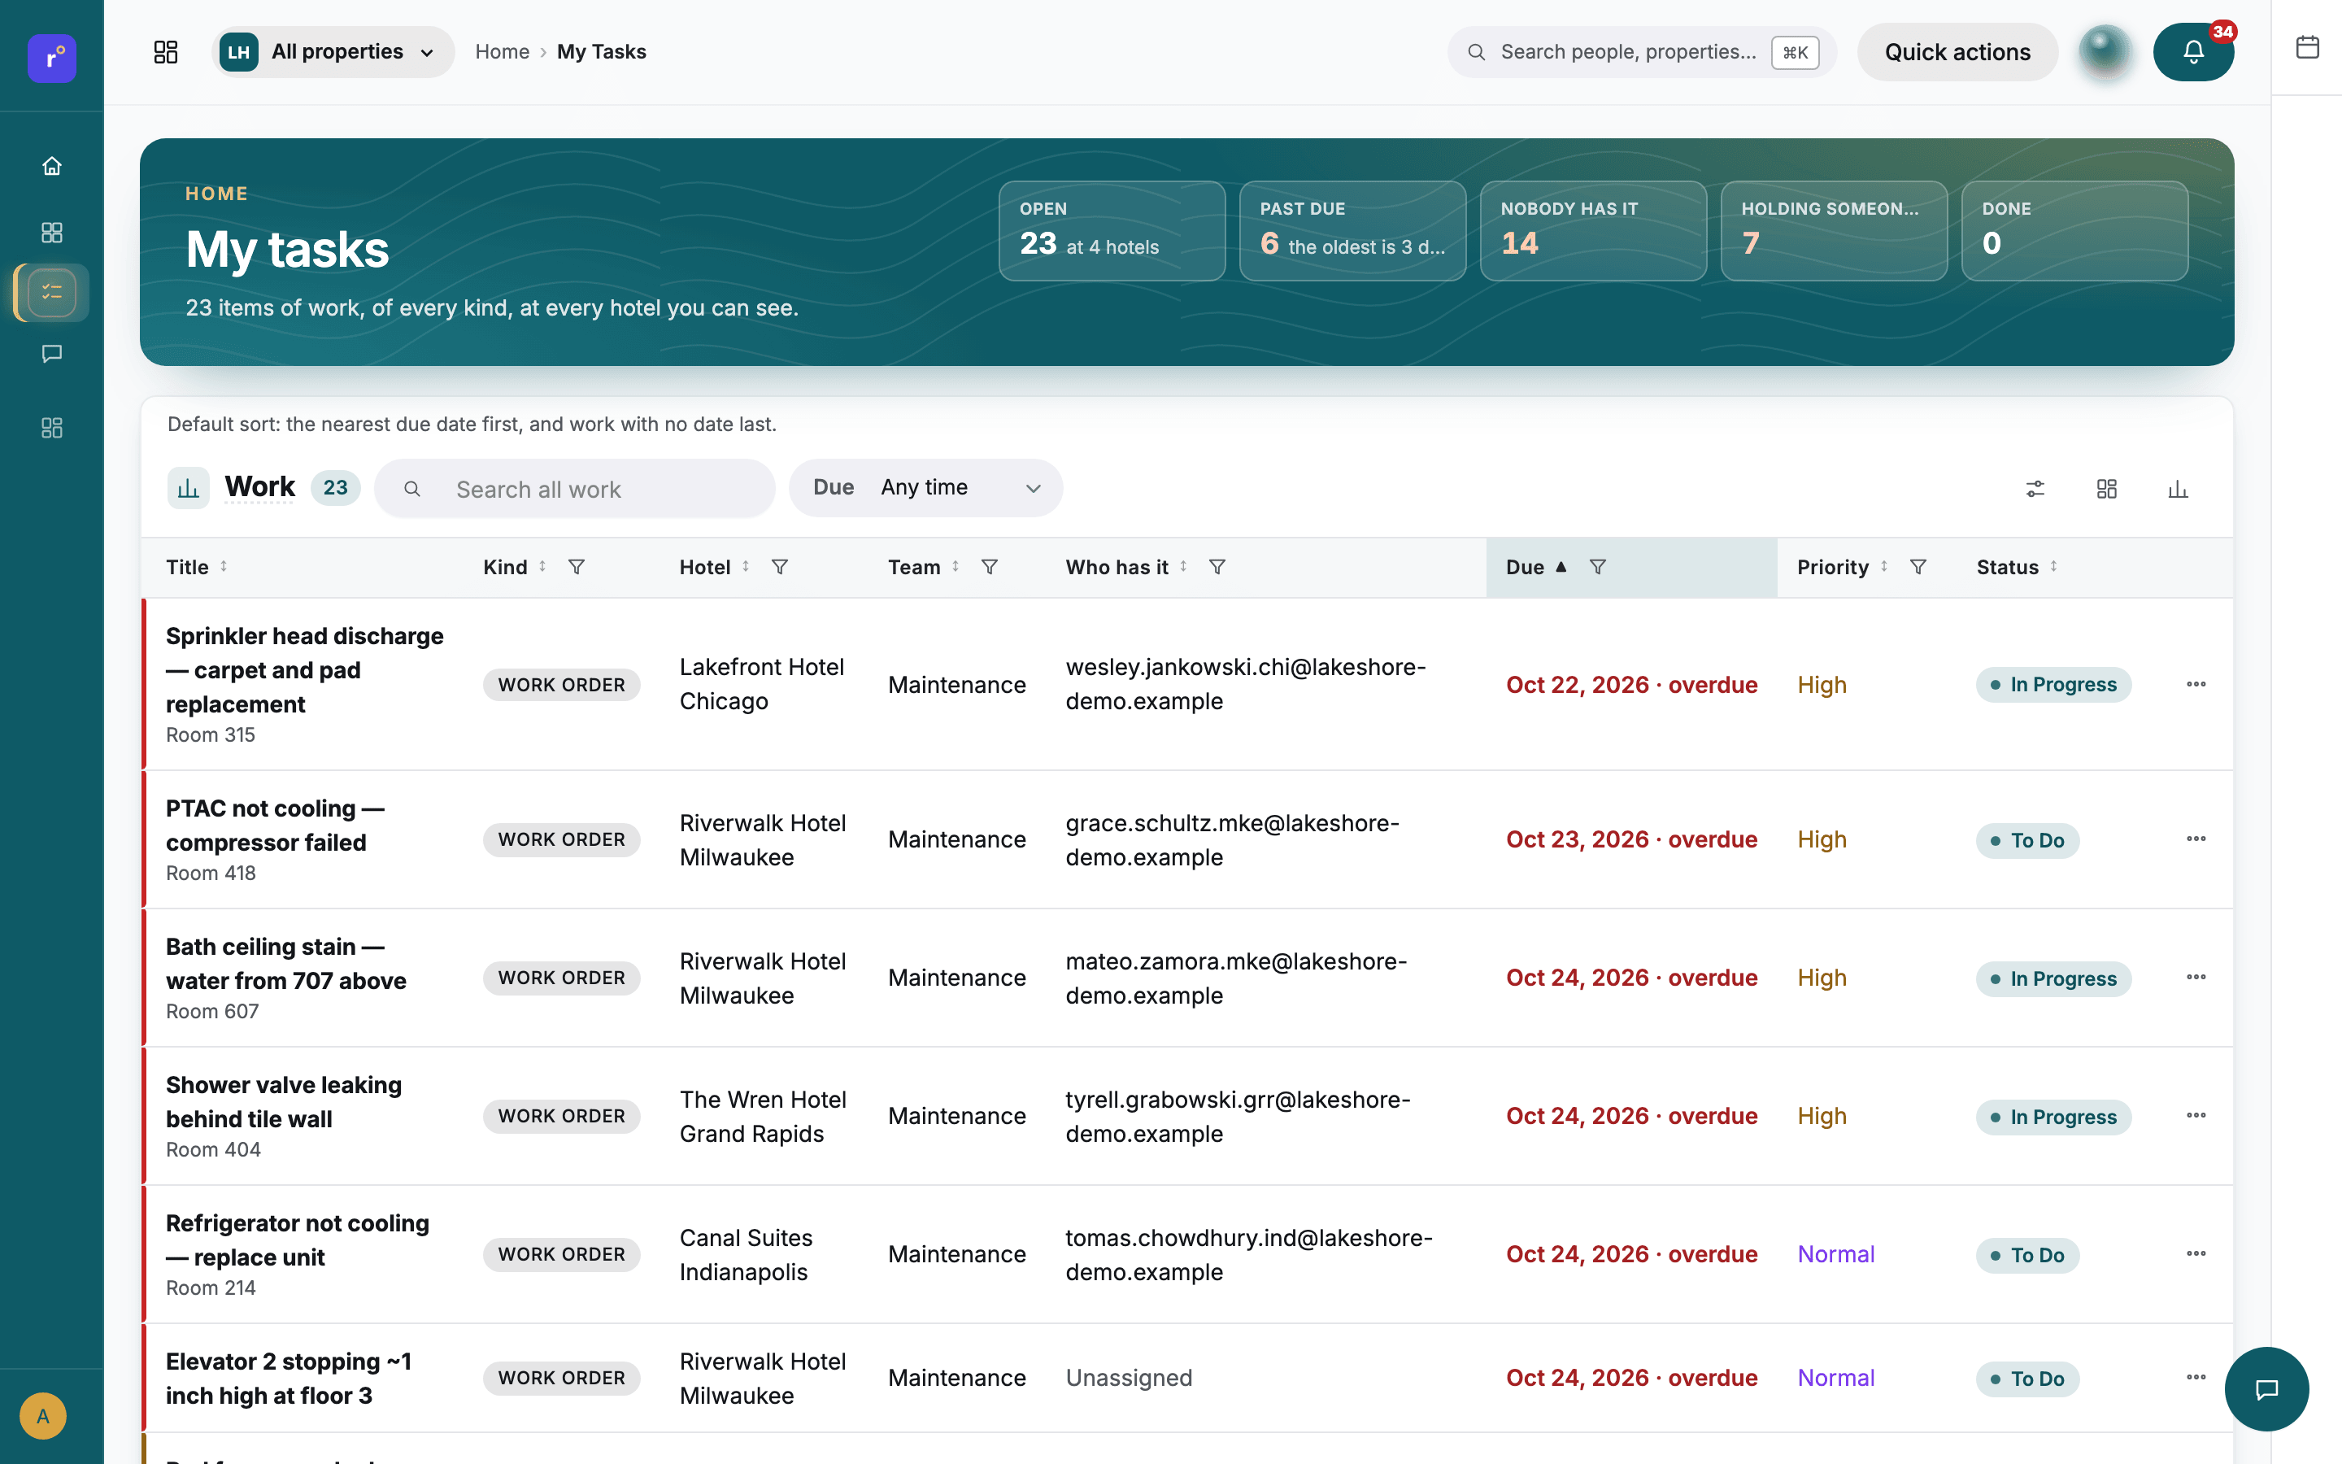Sort by the Team column header
The height and width of the screenshot is (1464, 2342).
click(923, 568)
